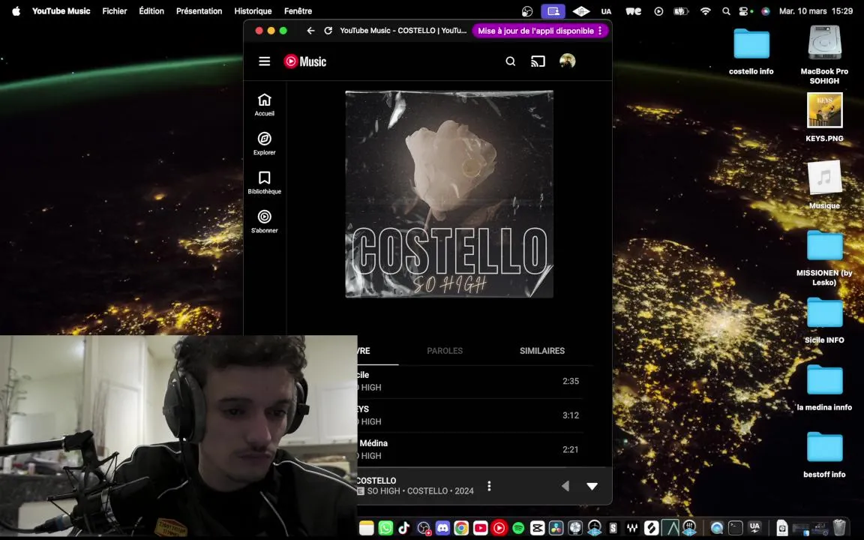The image size is (864, 540).
Task: Click the left-pointing arrow in the player bar
Action: coord(565,486)
